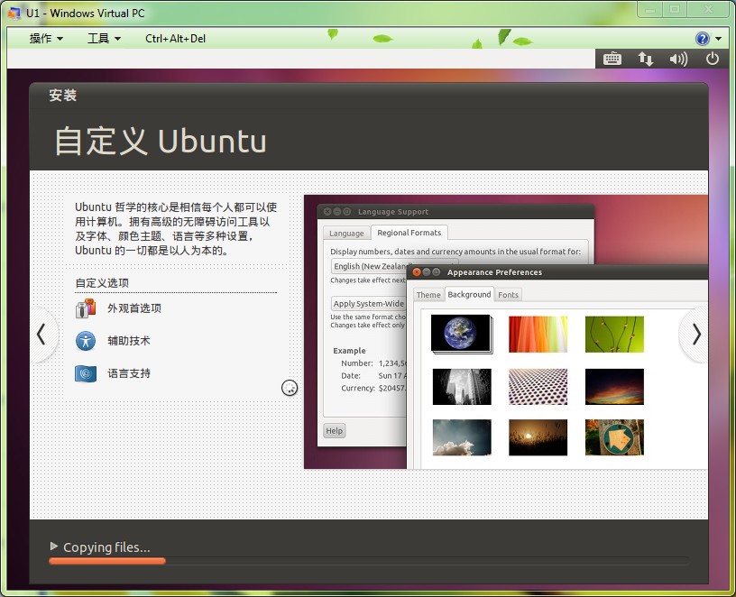736x597 pixels.
Task: Open the Fonts tab
Action: tap(508, 295)
